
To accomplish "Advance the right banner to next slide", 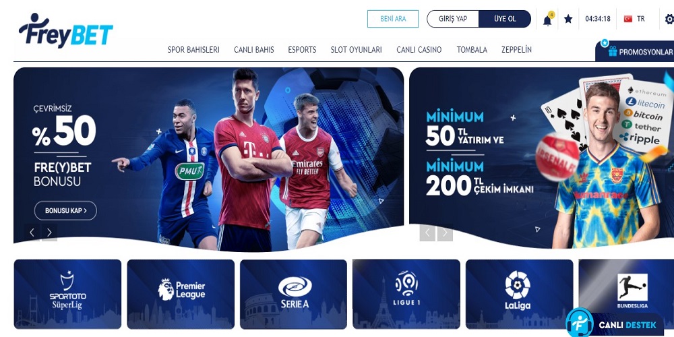I will click(445, 233).
